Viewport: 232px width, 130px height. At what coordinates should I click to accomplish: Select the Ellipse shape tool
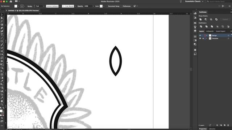[2, 41]
